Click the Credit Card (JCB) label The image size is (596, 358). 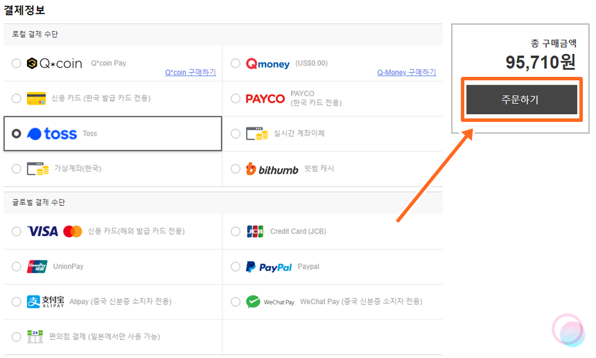click(298, 231)
